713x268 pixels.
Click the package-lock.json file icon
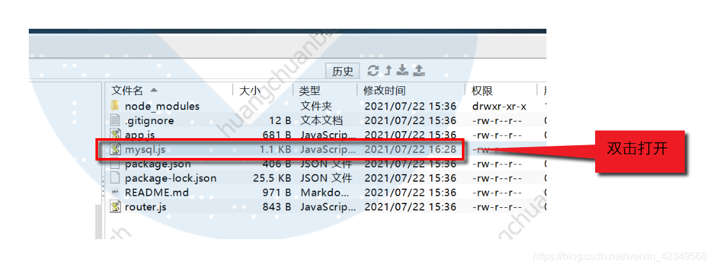[x=115, y=178]
